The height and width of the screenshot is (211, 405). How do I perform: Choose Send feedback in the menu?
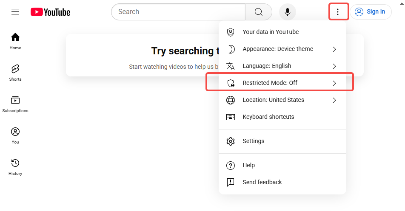(x=282, y=183)
